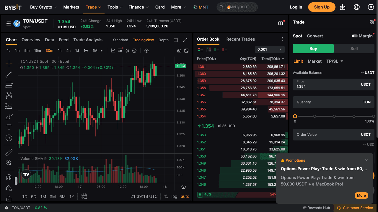Open the Markets menu item
This screenshot has height=212, width=378.
tap(71, 7)
